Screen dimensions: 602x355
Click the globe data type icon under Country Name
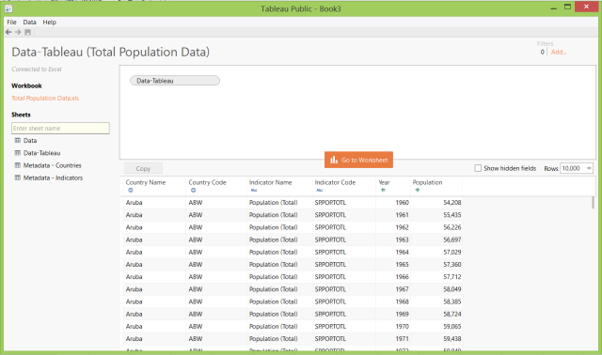[x=131, y=190]
